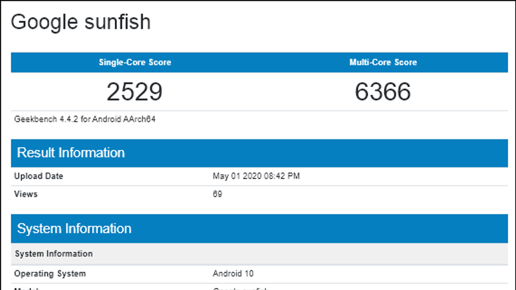Click the Views label

click(x=26, y=194)
